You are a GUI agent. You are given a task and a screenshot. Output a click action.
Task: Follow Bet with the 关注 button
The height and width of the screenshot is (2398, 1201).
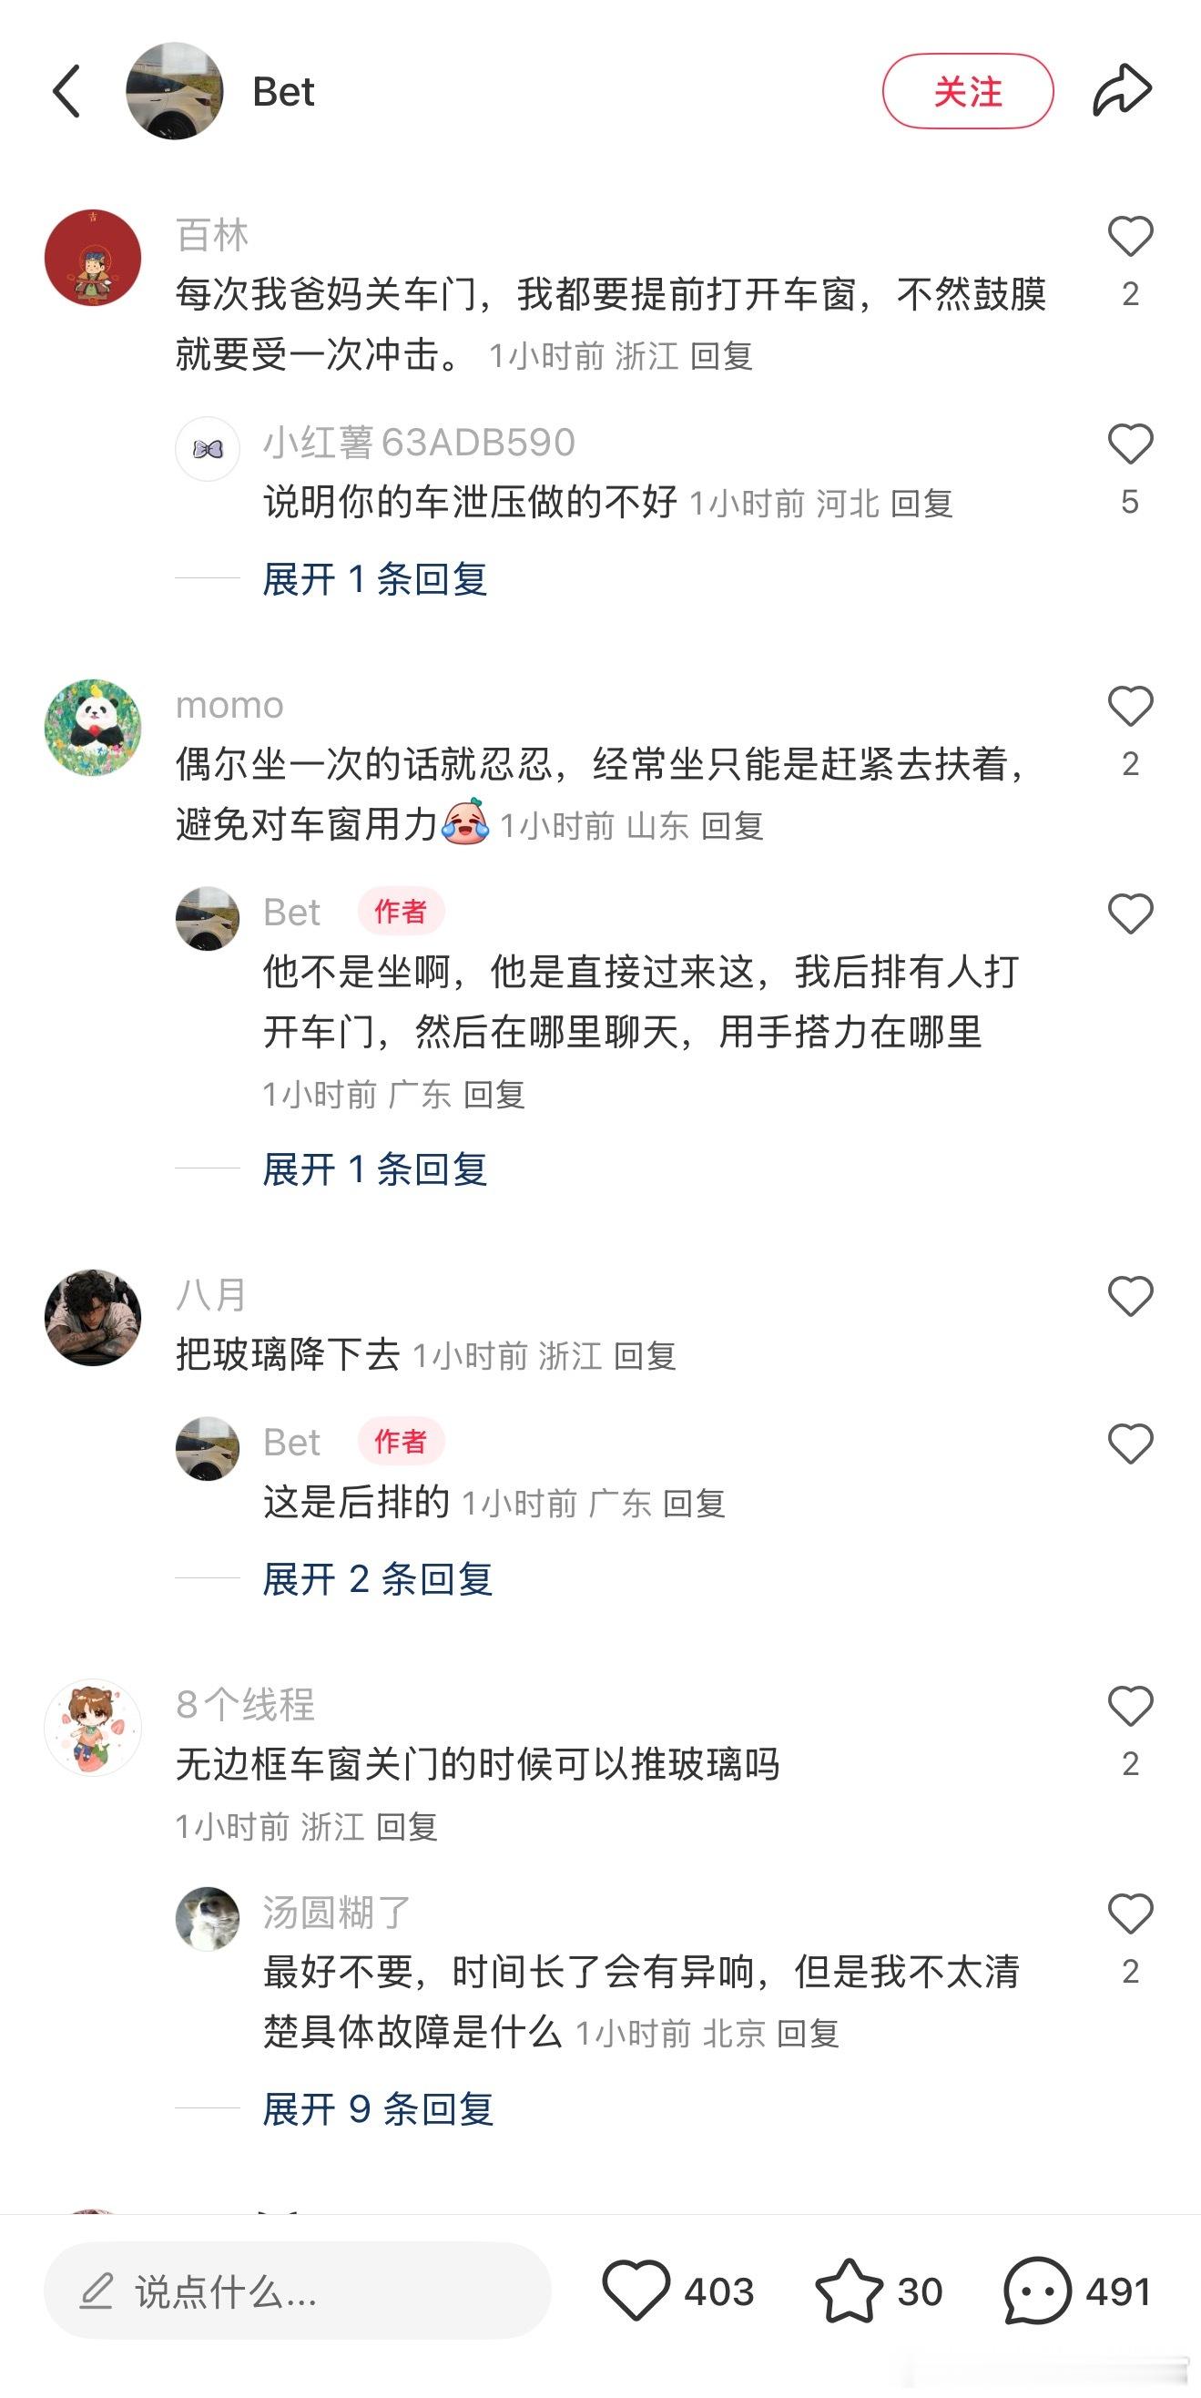coord(967,91)
